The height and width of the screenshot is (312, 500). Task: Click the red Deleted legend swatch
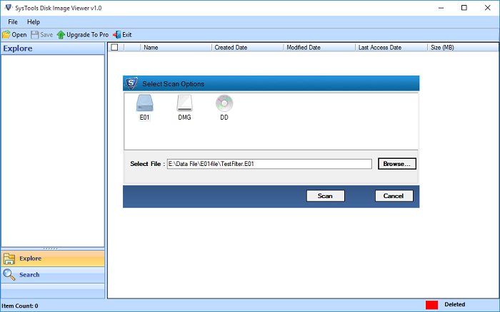(x=431, y=305)
